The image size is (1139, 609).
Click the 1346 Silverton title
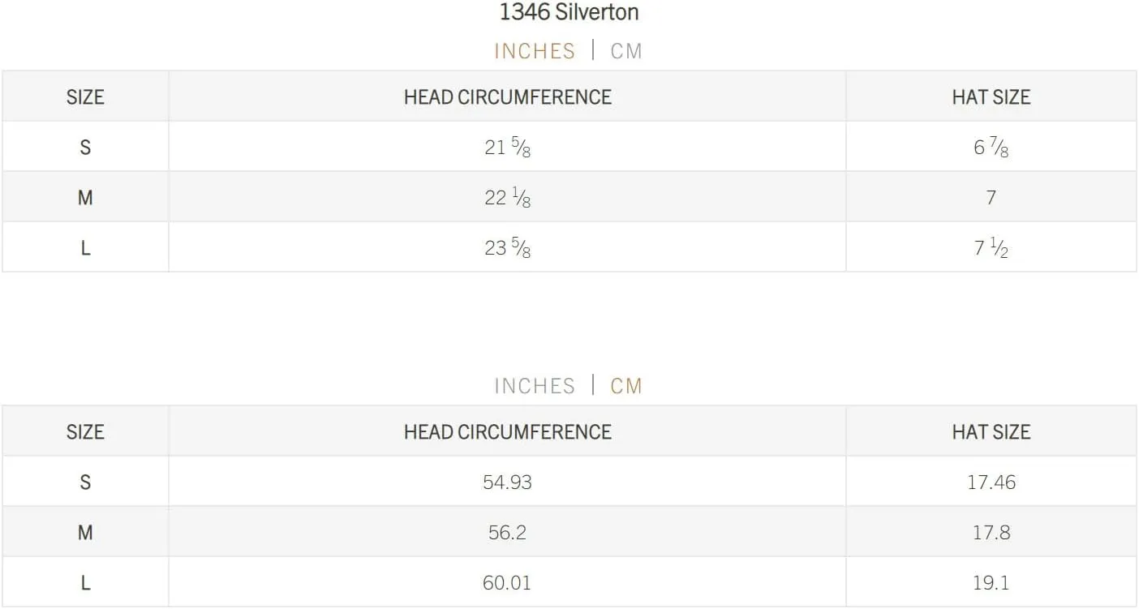569,12
